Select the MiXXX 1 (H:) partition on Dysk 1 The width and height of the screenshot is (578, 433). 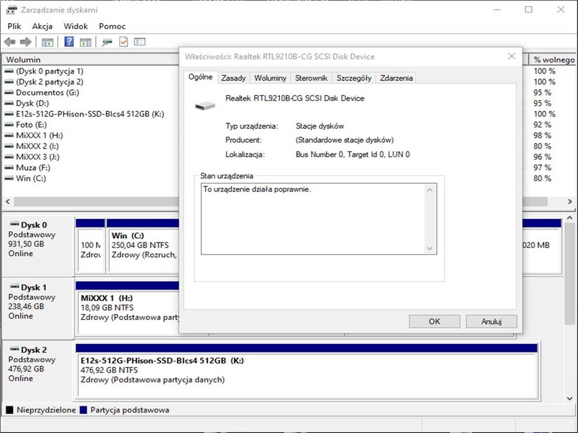[x=128, y=308]
